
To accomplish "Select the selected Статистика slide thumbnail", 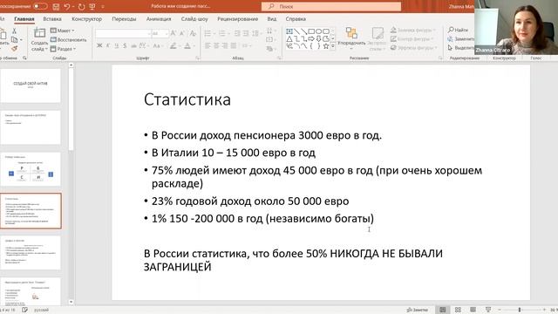I will 31,211.
